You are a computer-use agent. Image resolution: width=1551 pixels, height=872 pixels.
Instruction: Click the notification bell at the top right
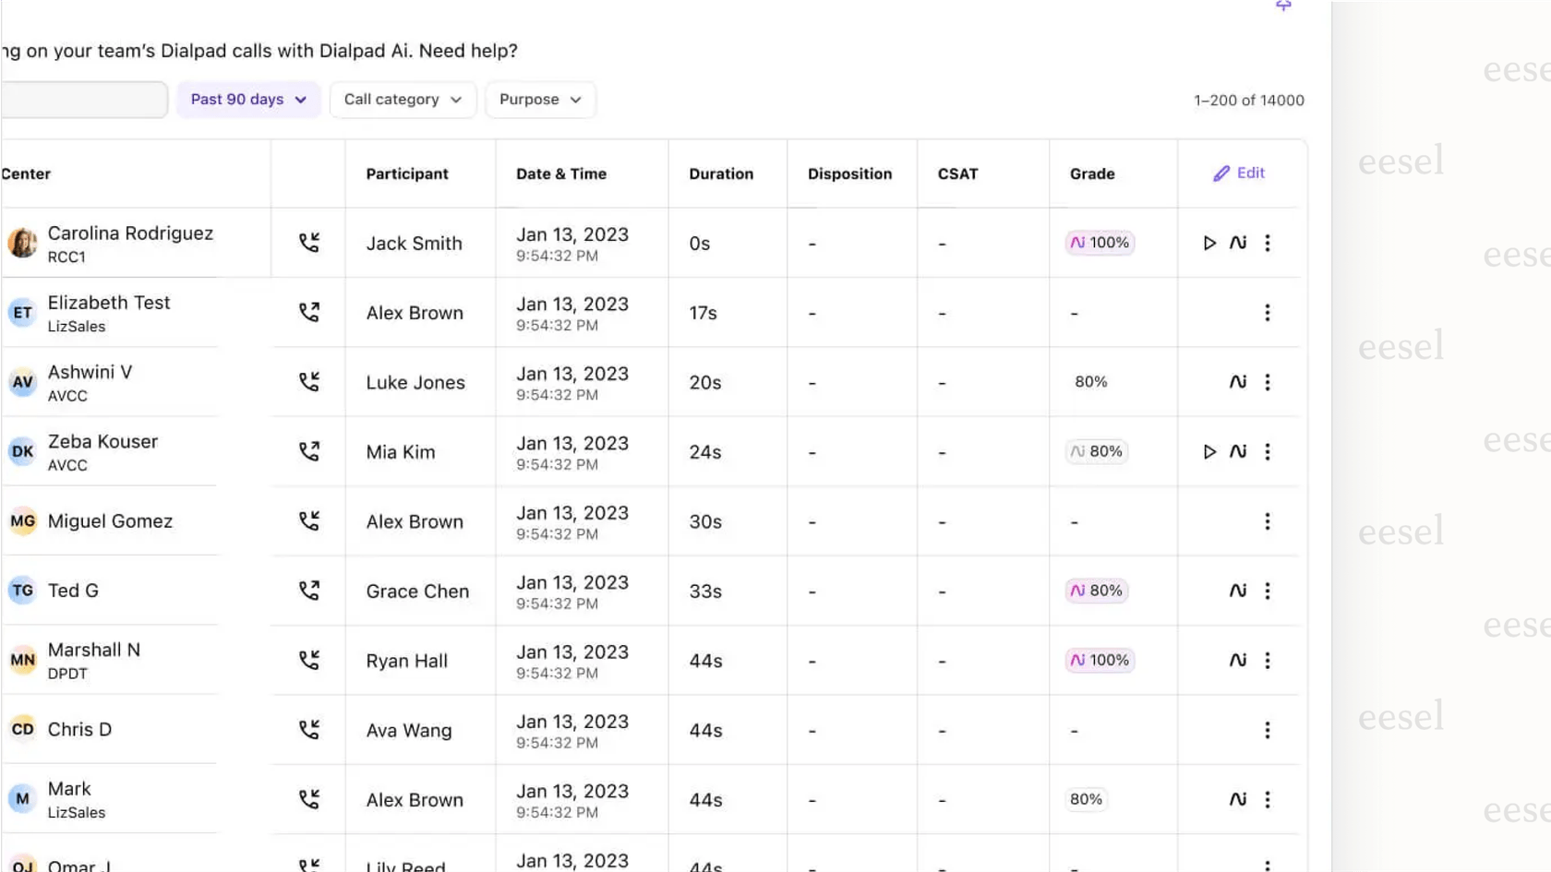[x=1283, y=6]
